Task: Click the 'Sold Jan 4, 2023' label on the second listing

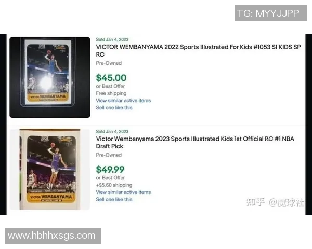Action: tap(112, 131)
